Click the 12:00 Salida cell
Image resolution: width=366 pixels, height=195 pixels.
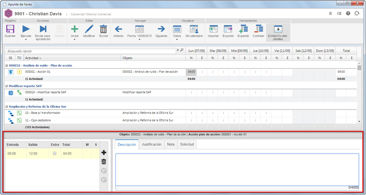[37, 154]
